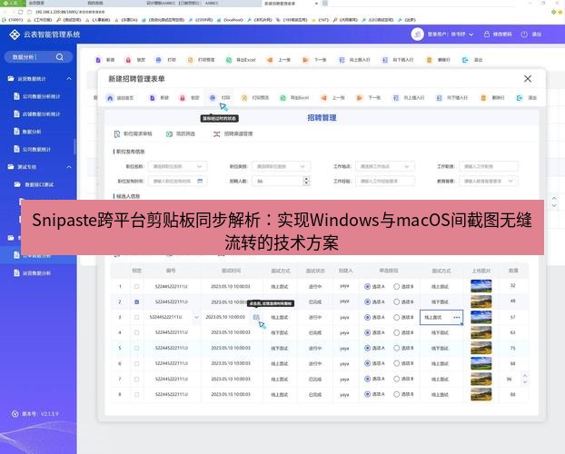Viewport: 565px width, 454px height.
Task: Select radio 选项B in table row 3
Action: [x=396, y=317]
